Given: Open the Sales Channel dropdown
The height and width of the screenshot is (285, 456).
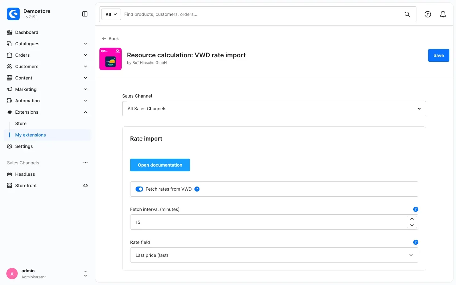Looking at the screenshot, I should pos(274,109).
